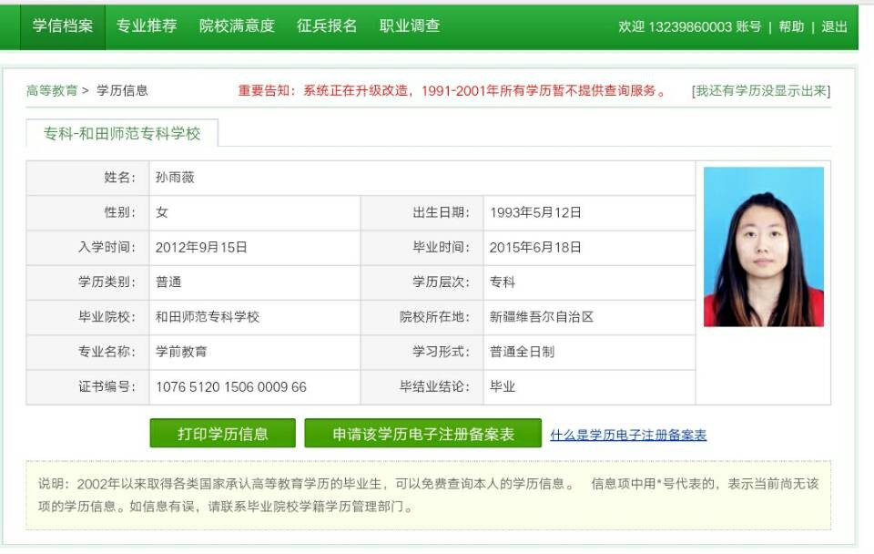Image resolution: width=874 pixels, height=554 pixels.
Task: Click the 姓名 field label
Action: (120, 178)
